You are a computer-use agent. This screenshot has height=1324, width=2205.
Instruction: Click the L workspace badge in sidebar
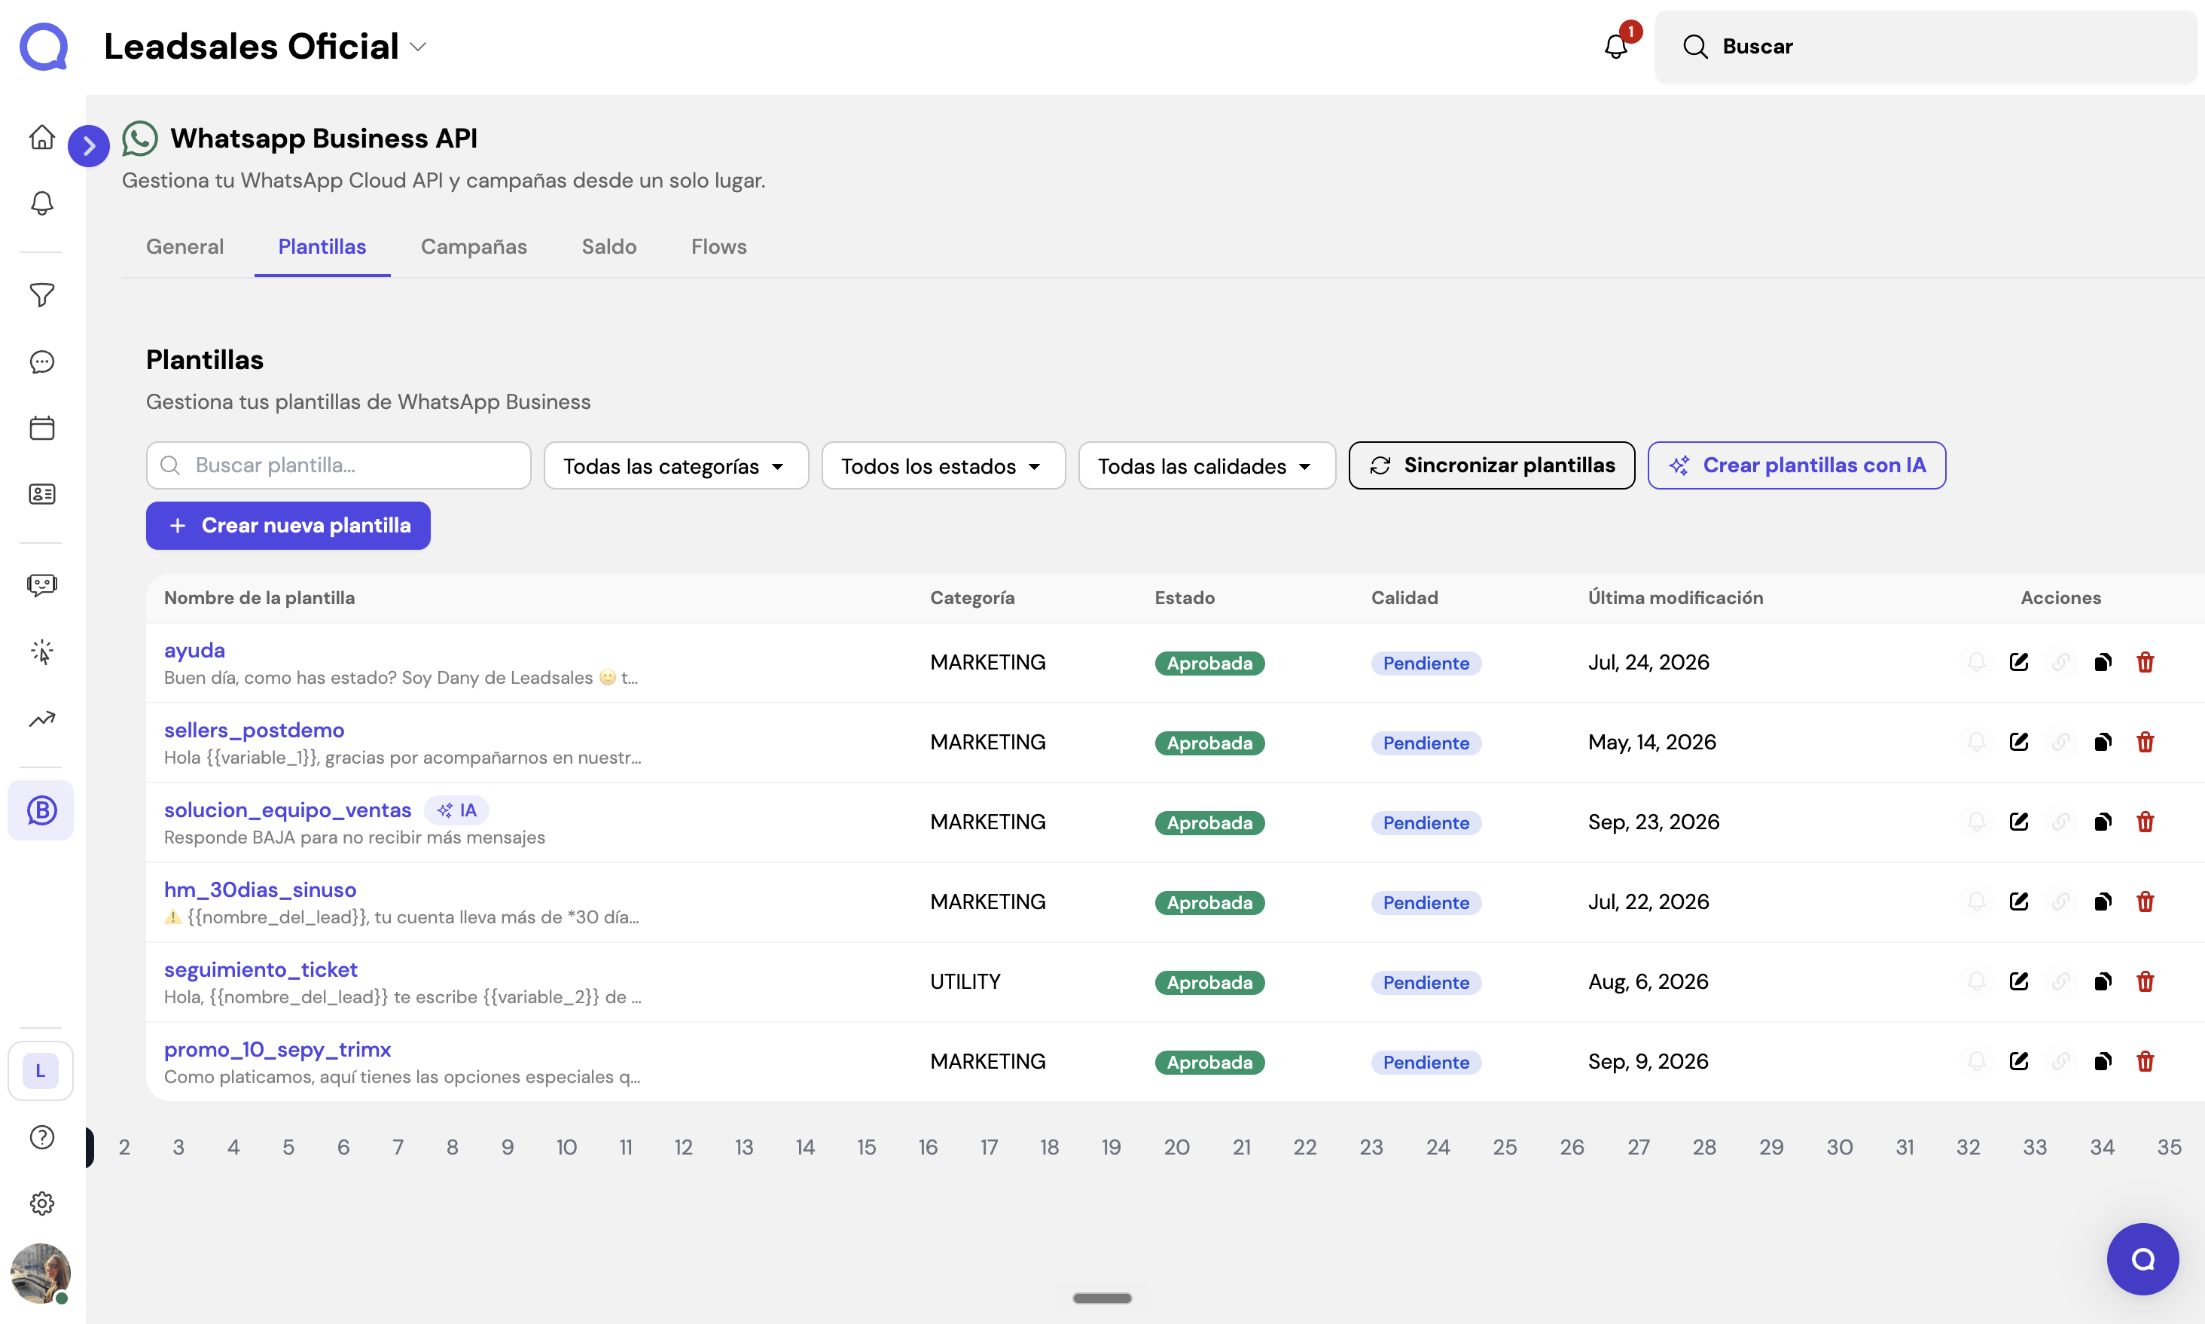coord(40,1071)
